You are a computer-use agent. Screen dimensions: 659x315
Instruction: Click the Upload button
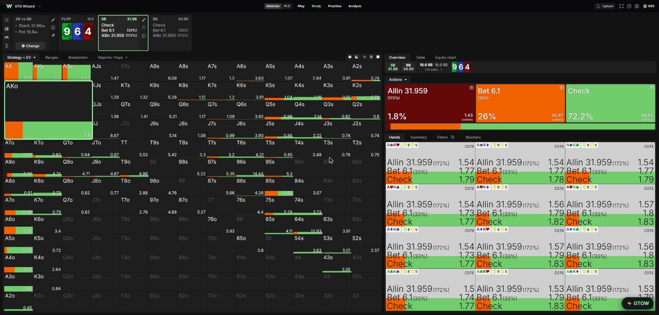[605, 6]
